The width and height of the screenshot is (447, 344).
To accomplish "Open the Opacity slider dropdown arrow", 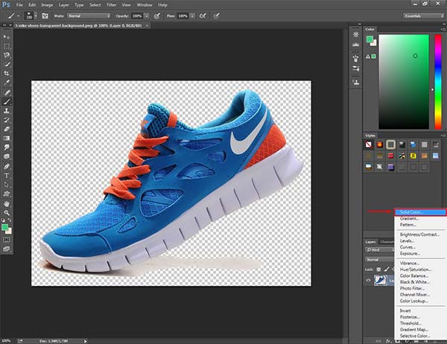I will point(146,16).
